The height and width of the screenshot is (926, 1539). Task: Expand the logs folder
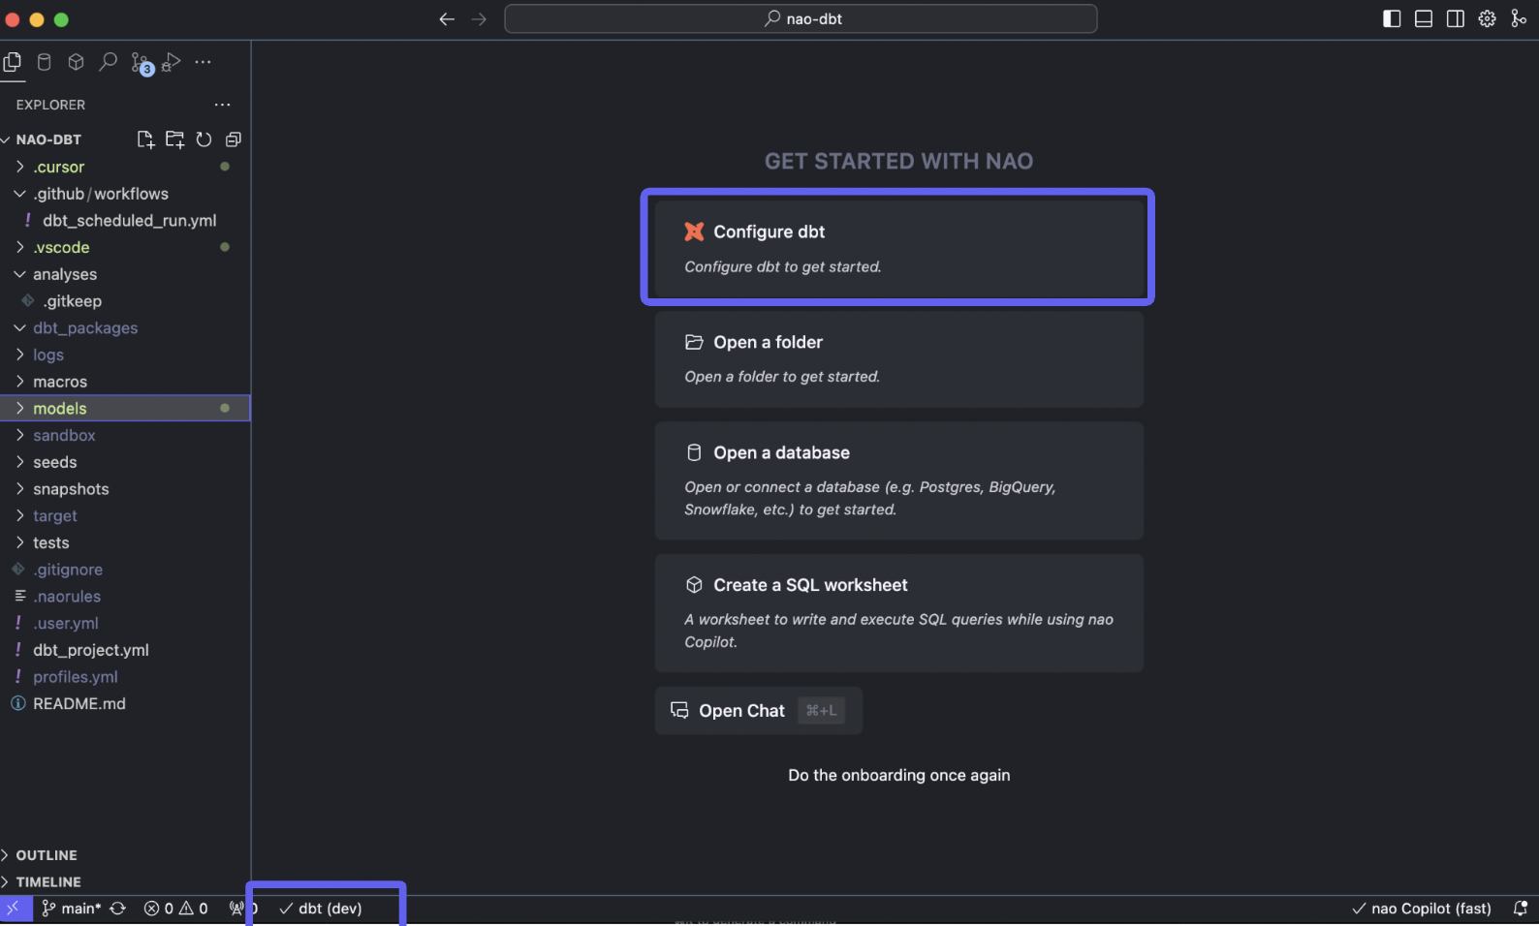(x=125, y=355)
